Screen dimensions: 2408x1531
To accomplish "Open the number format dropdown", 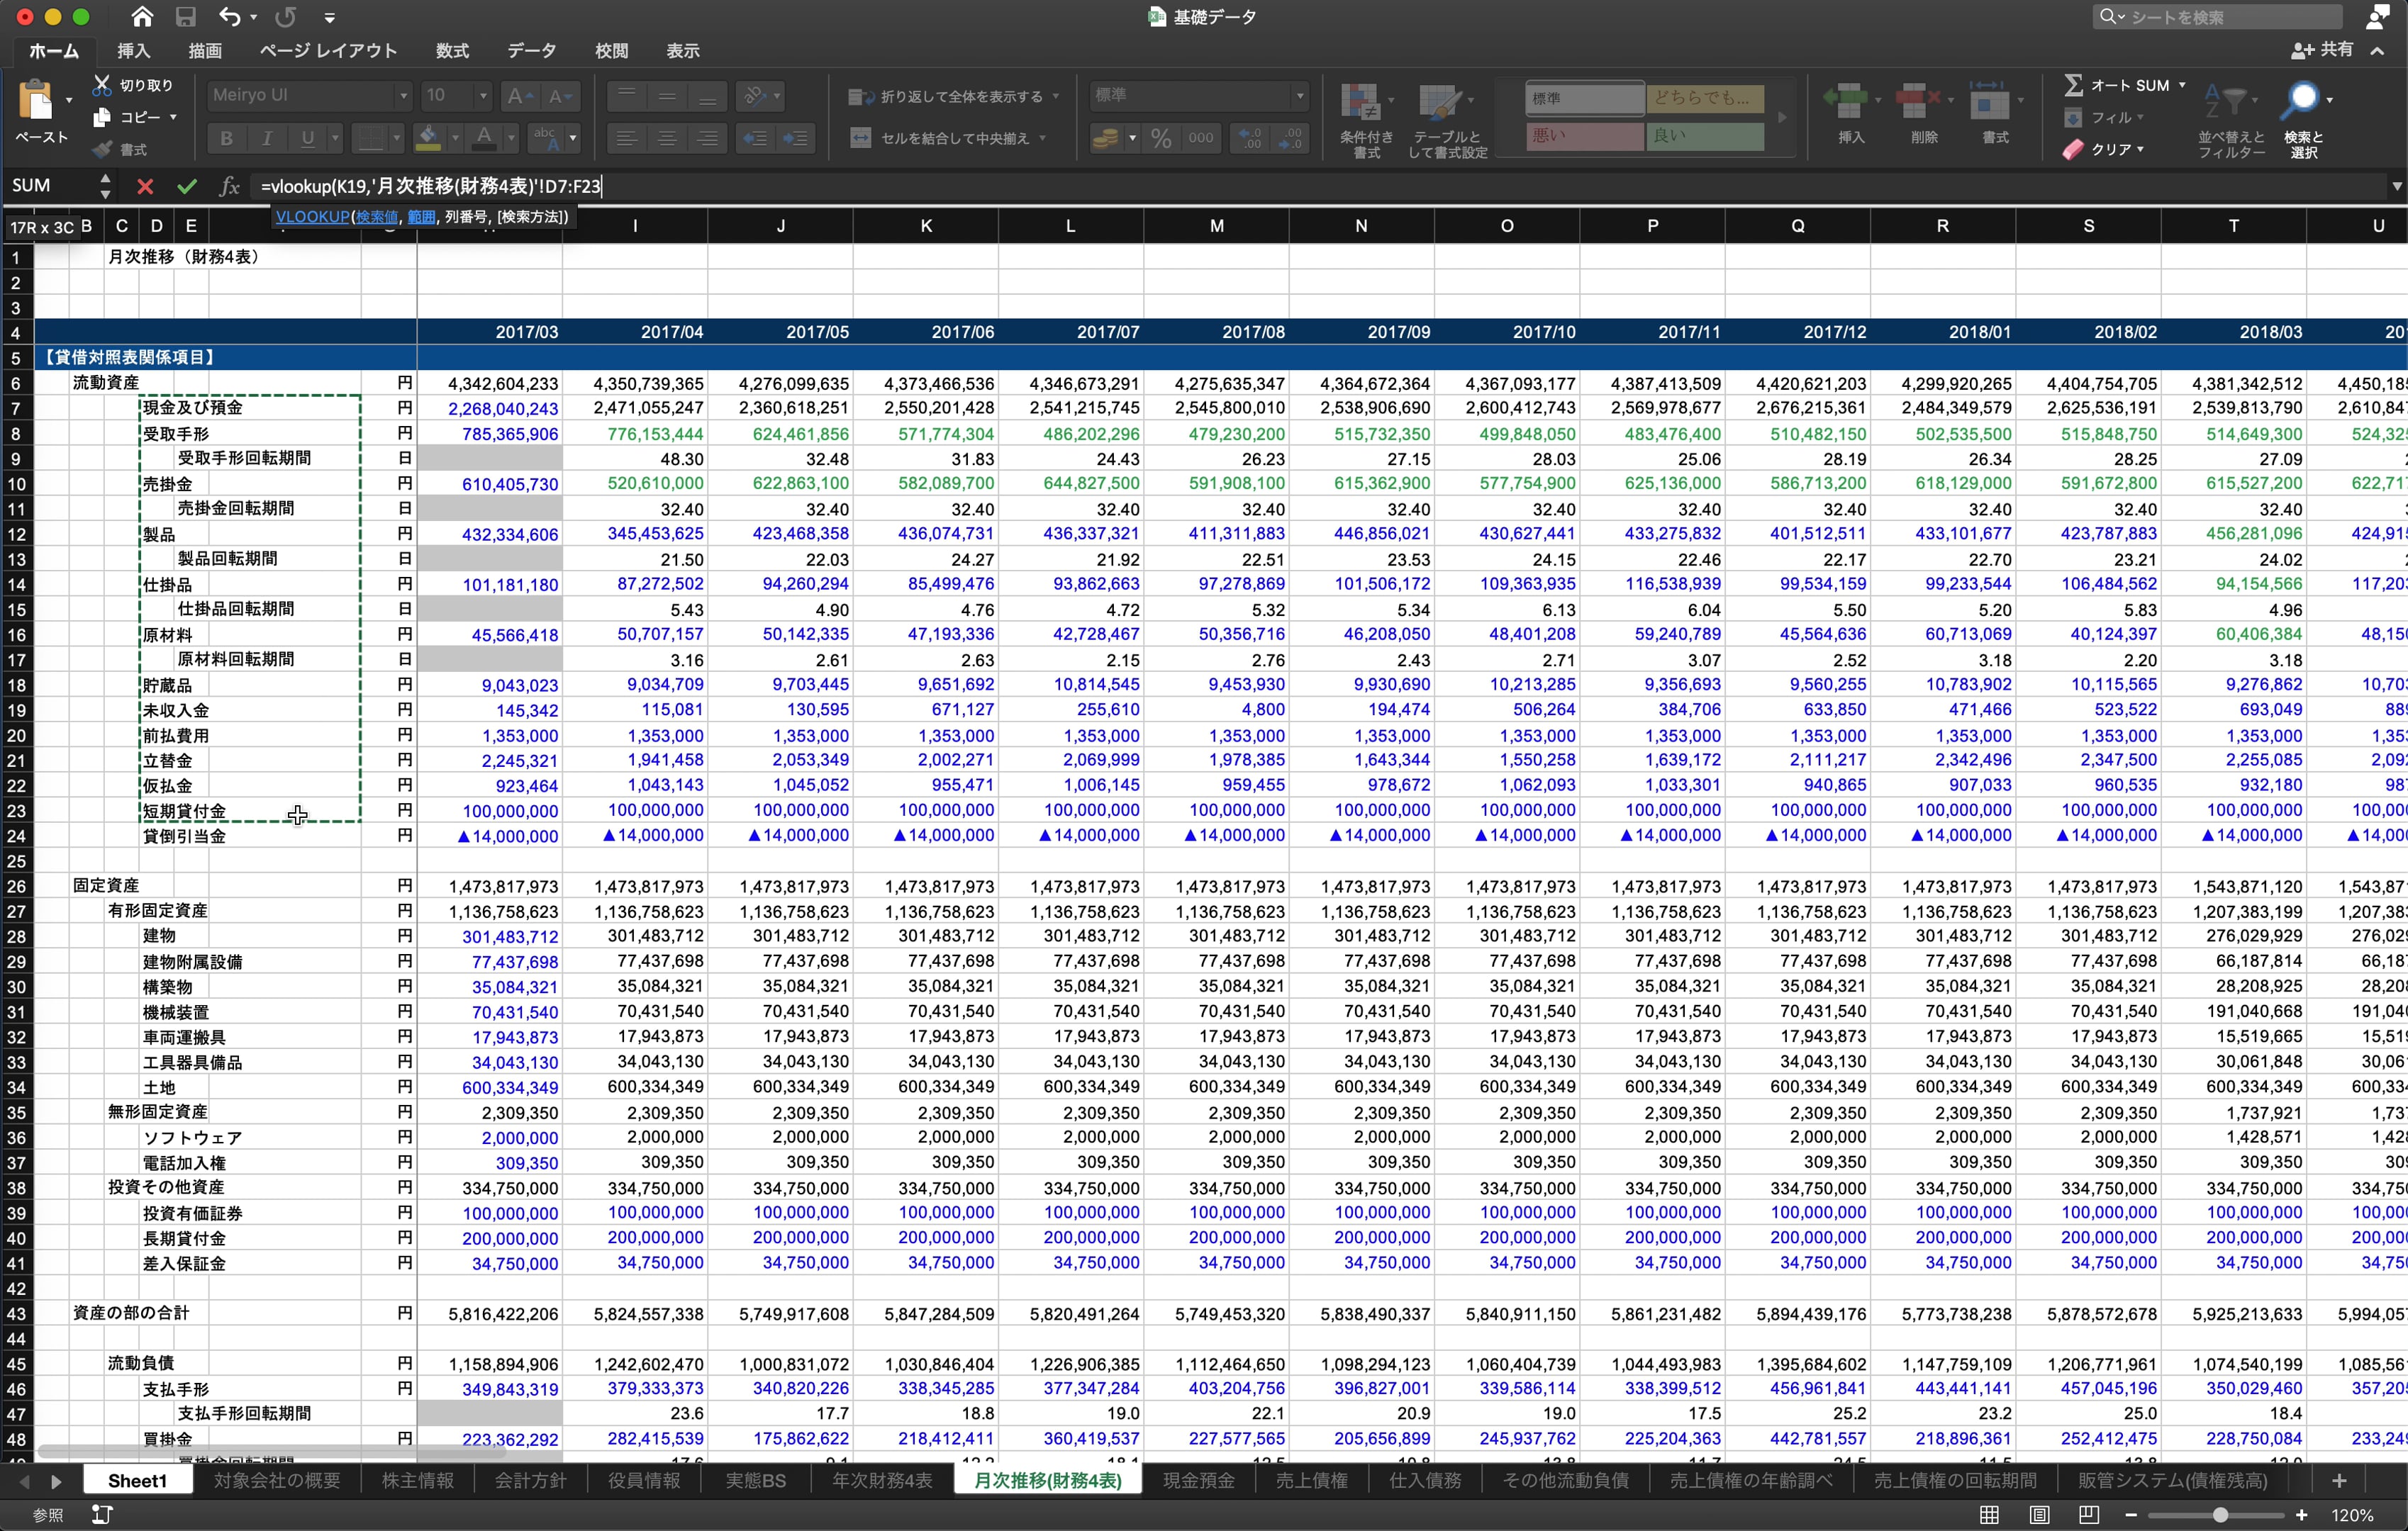I will (1299, 96).
